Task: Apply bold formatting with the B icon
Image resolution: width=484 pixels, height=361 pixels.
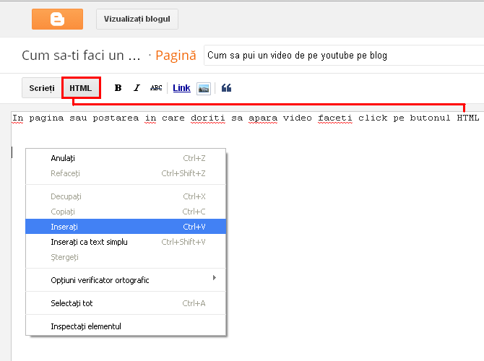Action: point(118,88)
